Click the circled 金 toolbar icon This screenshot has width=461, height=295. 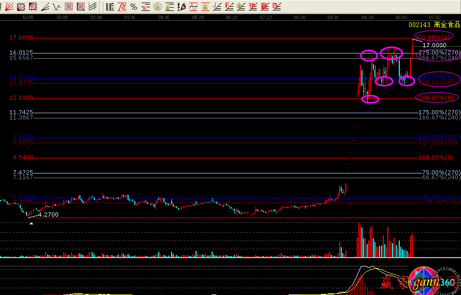(x=157, y=7)
